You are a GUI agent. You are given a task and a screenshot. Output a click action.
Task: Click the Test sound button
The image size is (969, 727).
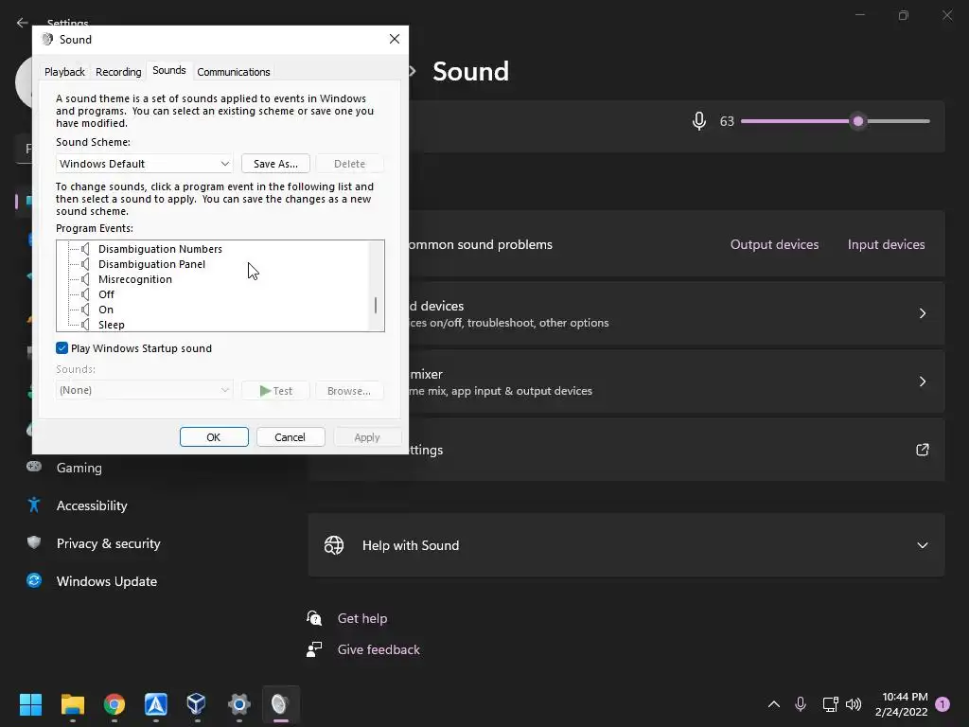click(275, 391)
